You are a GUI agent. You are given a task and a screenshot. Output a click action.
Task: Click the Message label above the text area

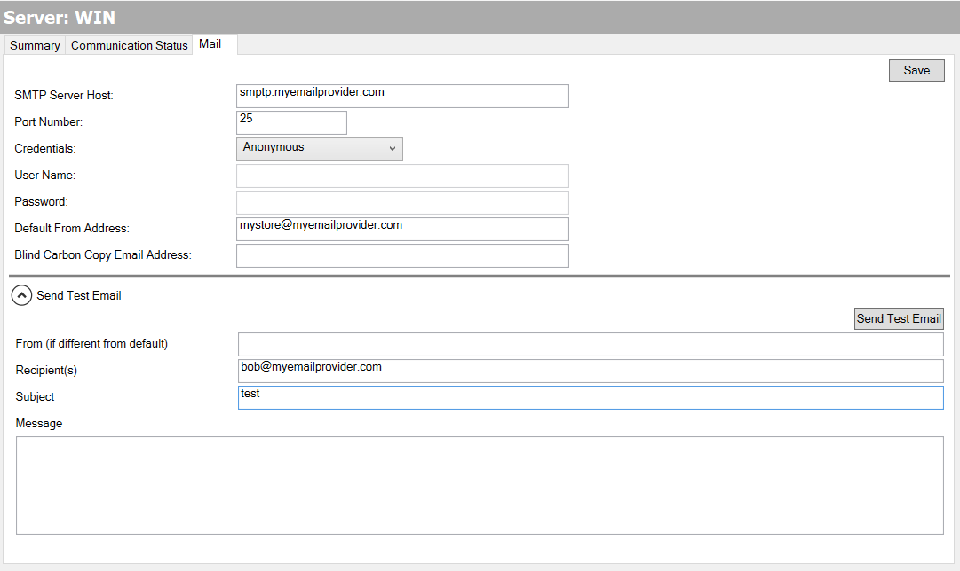[39, 424]
